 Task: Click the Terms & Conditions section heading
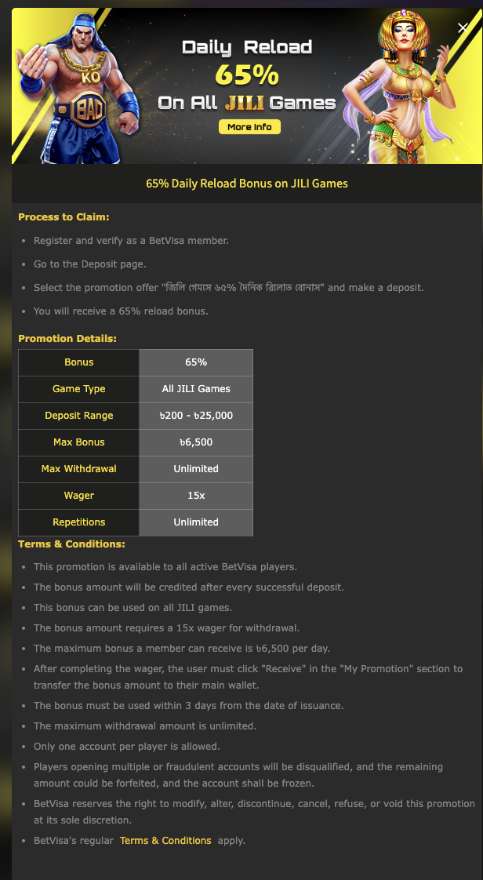pos(71,544)
